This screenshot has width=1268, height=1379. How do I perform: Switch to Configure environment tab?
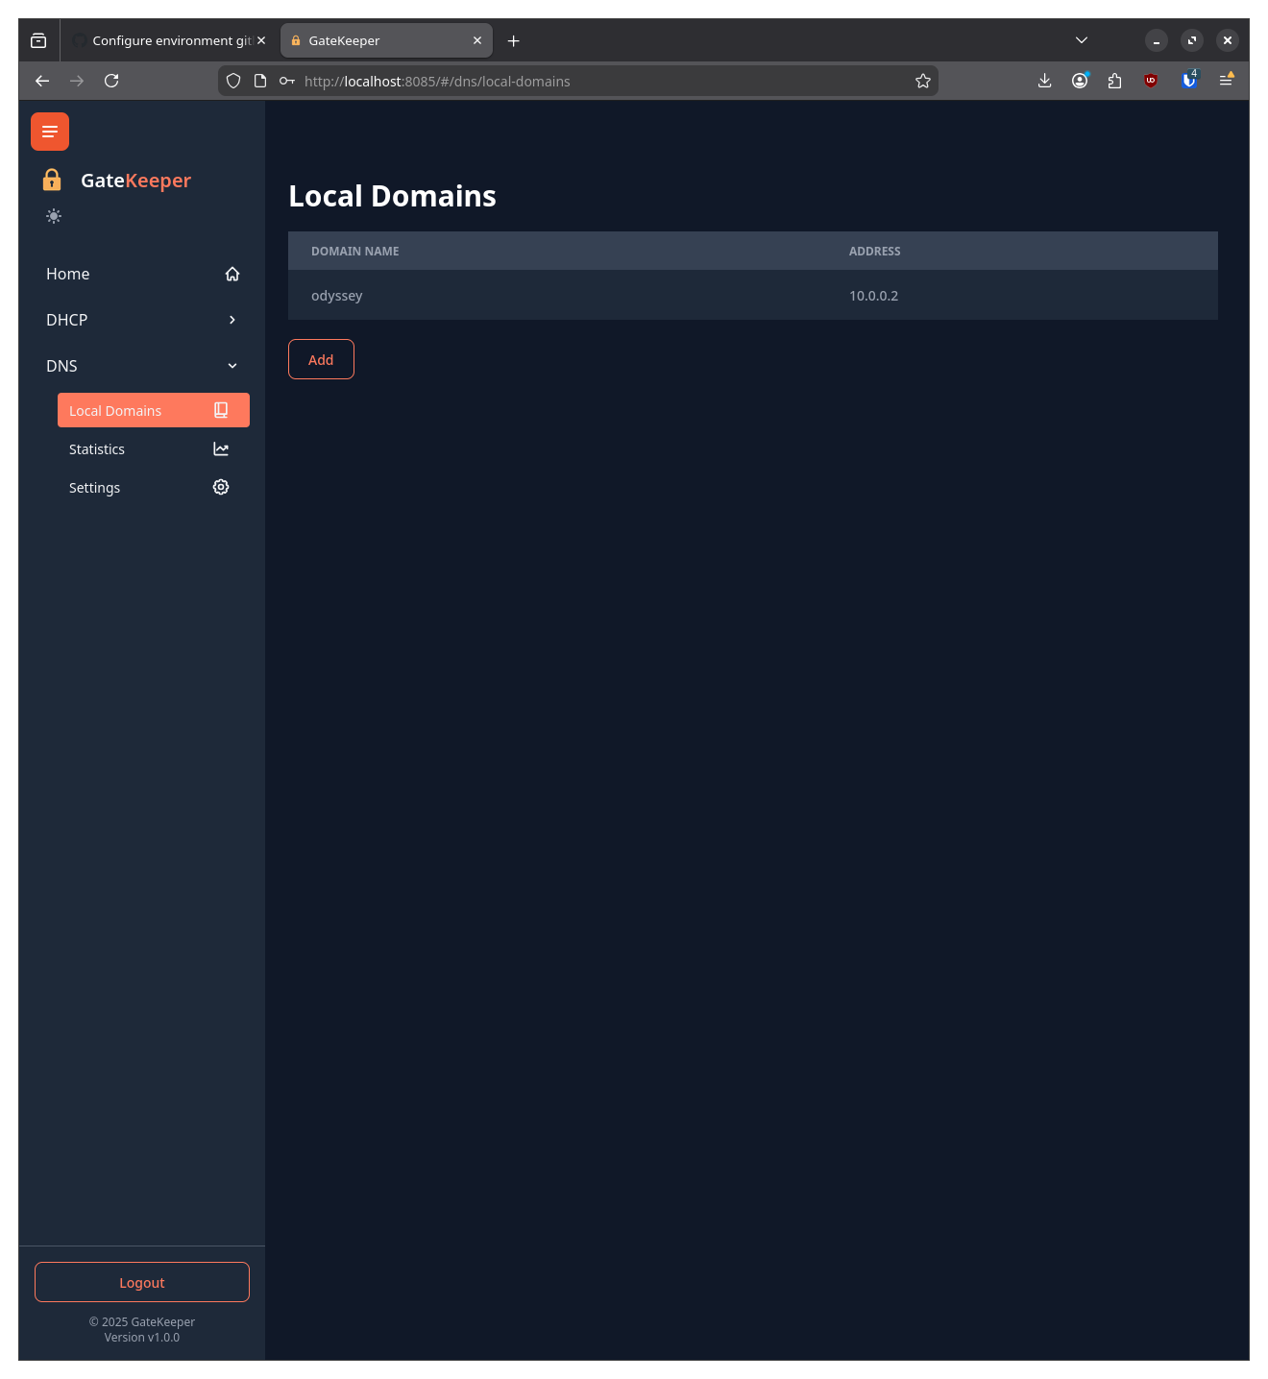[163, 40]
